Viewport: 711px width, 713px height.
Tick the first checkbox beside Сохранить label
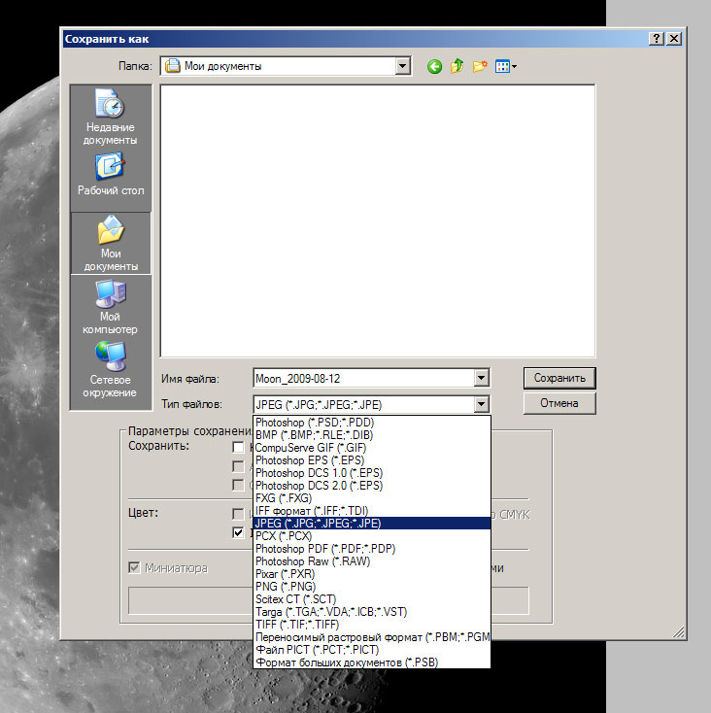pos(238,447)
